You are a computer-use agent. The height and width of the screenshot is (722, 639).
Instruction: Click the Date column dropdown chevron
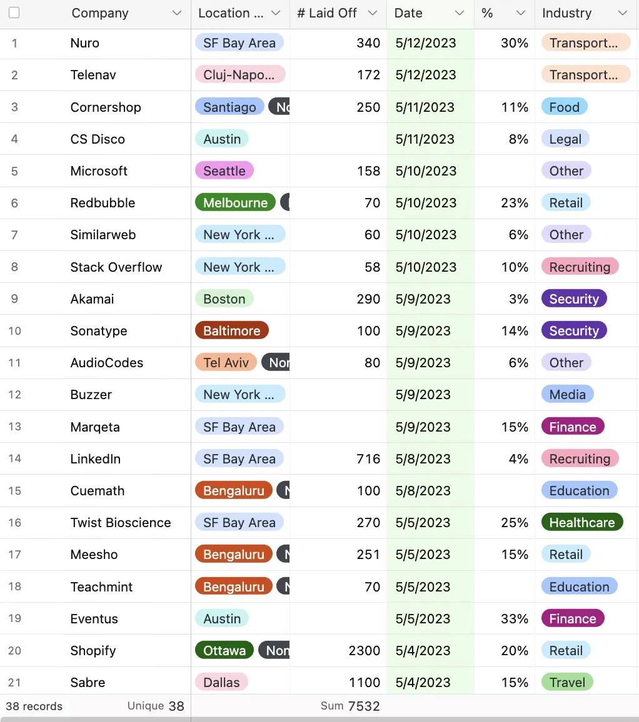point(460,13)
